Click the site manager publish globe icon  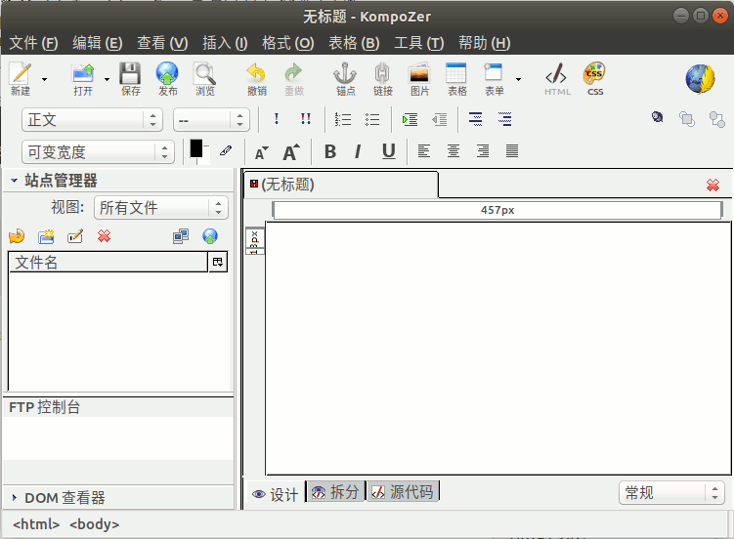pos(210,236)
